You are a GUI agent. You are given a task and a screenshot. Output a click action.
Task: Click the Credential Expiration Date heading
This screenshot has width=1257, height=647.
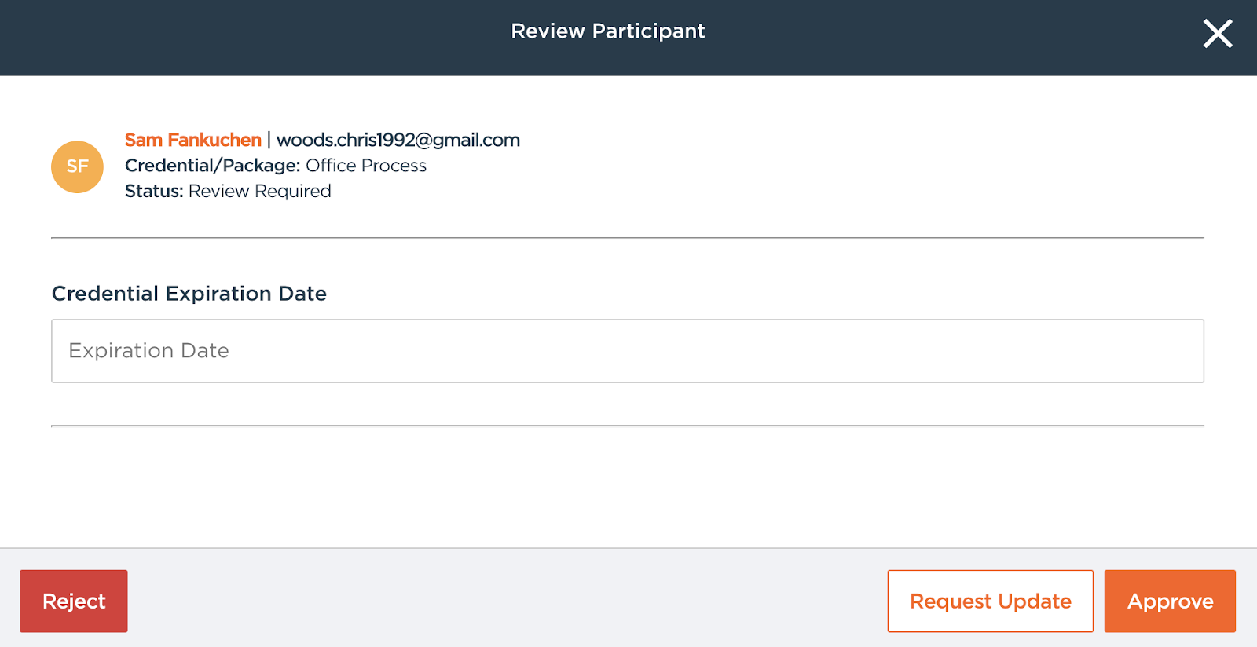[189, 294]
